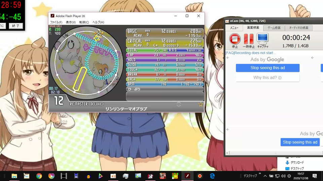Open the volume speaker tray icon

[x=283, y=176]
